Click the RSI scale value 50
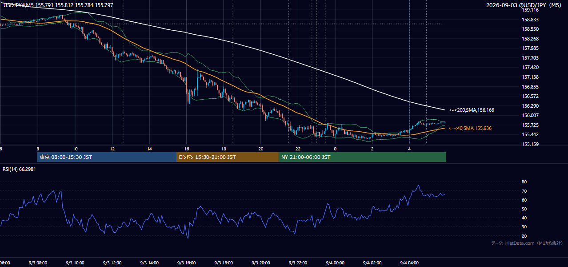Viewport: 568px width, 267px height. pyautogui.click(x=524, y=209)
